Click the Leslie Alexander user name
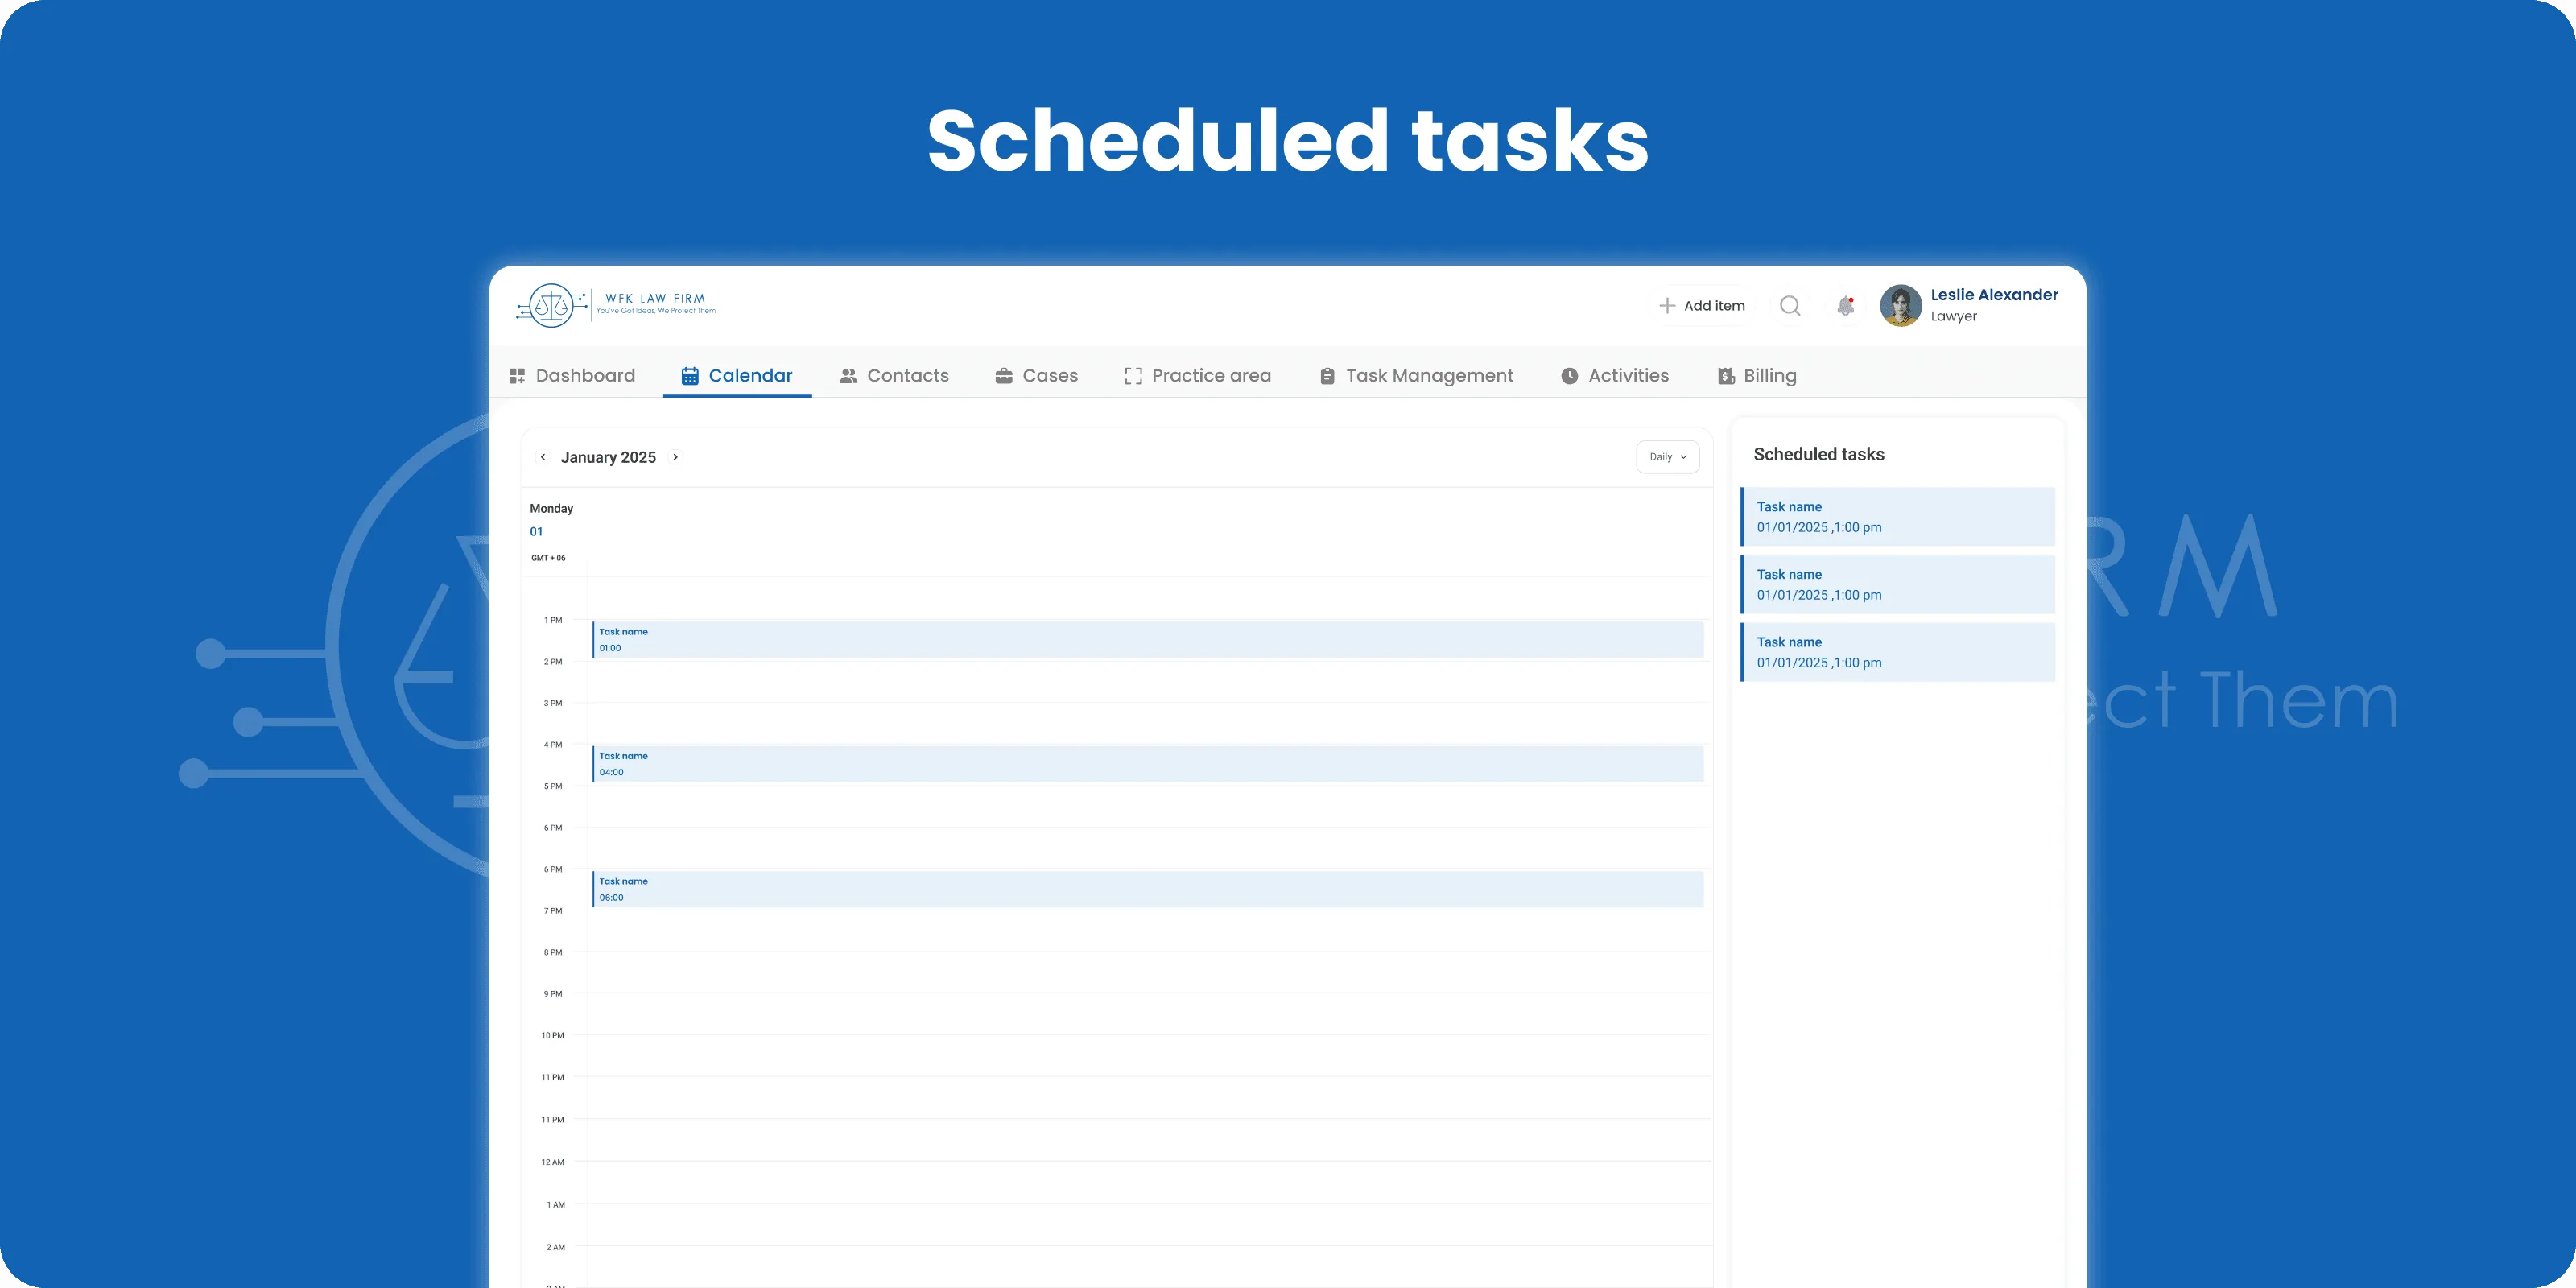The height and width of the screenshot is (1288, 2576). [x=1994, y=295]
